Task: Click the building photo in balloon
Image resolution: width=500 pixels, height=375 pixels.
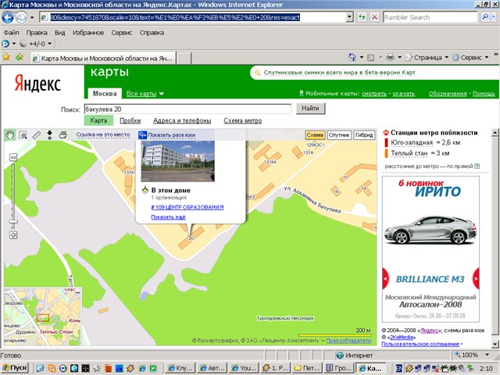Action: pyautogui.click(x=178, y=161)
